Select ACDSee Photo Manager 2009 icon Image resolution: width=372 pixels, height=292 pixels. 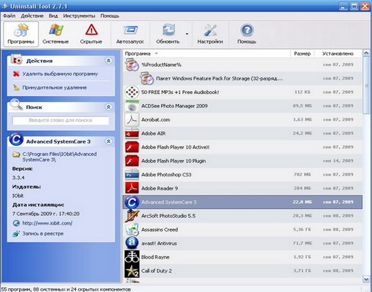tap(132, 106)
